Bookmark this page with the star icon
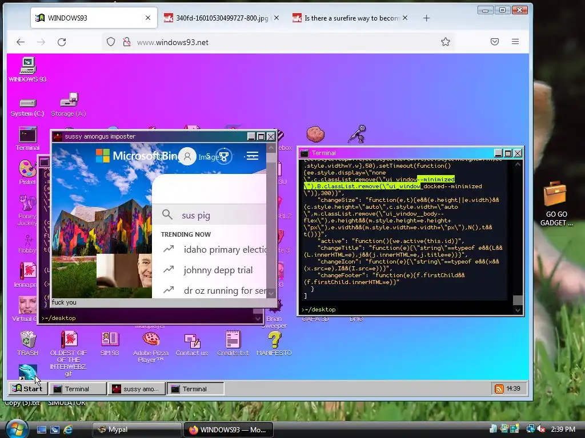The height and width of the screenshot is (438, 585). pyautogui.click(x=446, y=42)
